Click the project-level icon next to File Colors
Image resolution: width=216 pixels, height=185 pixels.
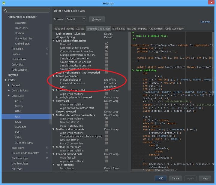(x=47, y=49)
